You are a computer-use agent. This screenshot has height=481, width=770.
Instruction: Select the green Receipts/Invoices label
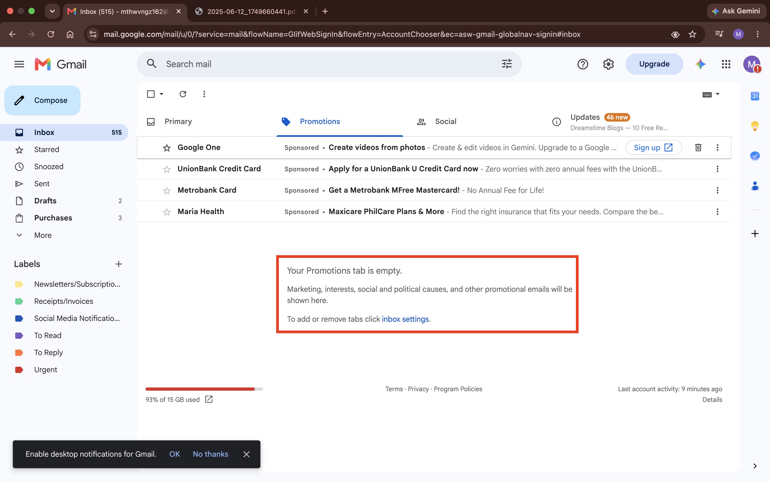(64, 301)
